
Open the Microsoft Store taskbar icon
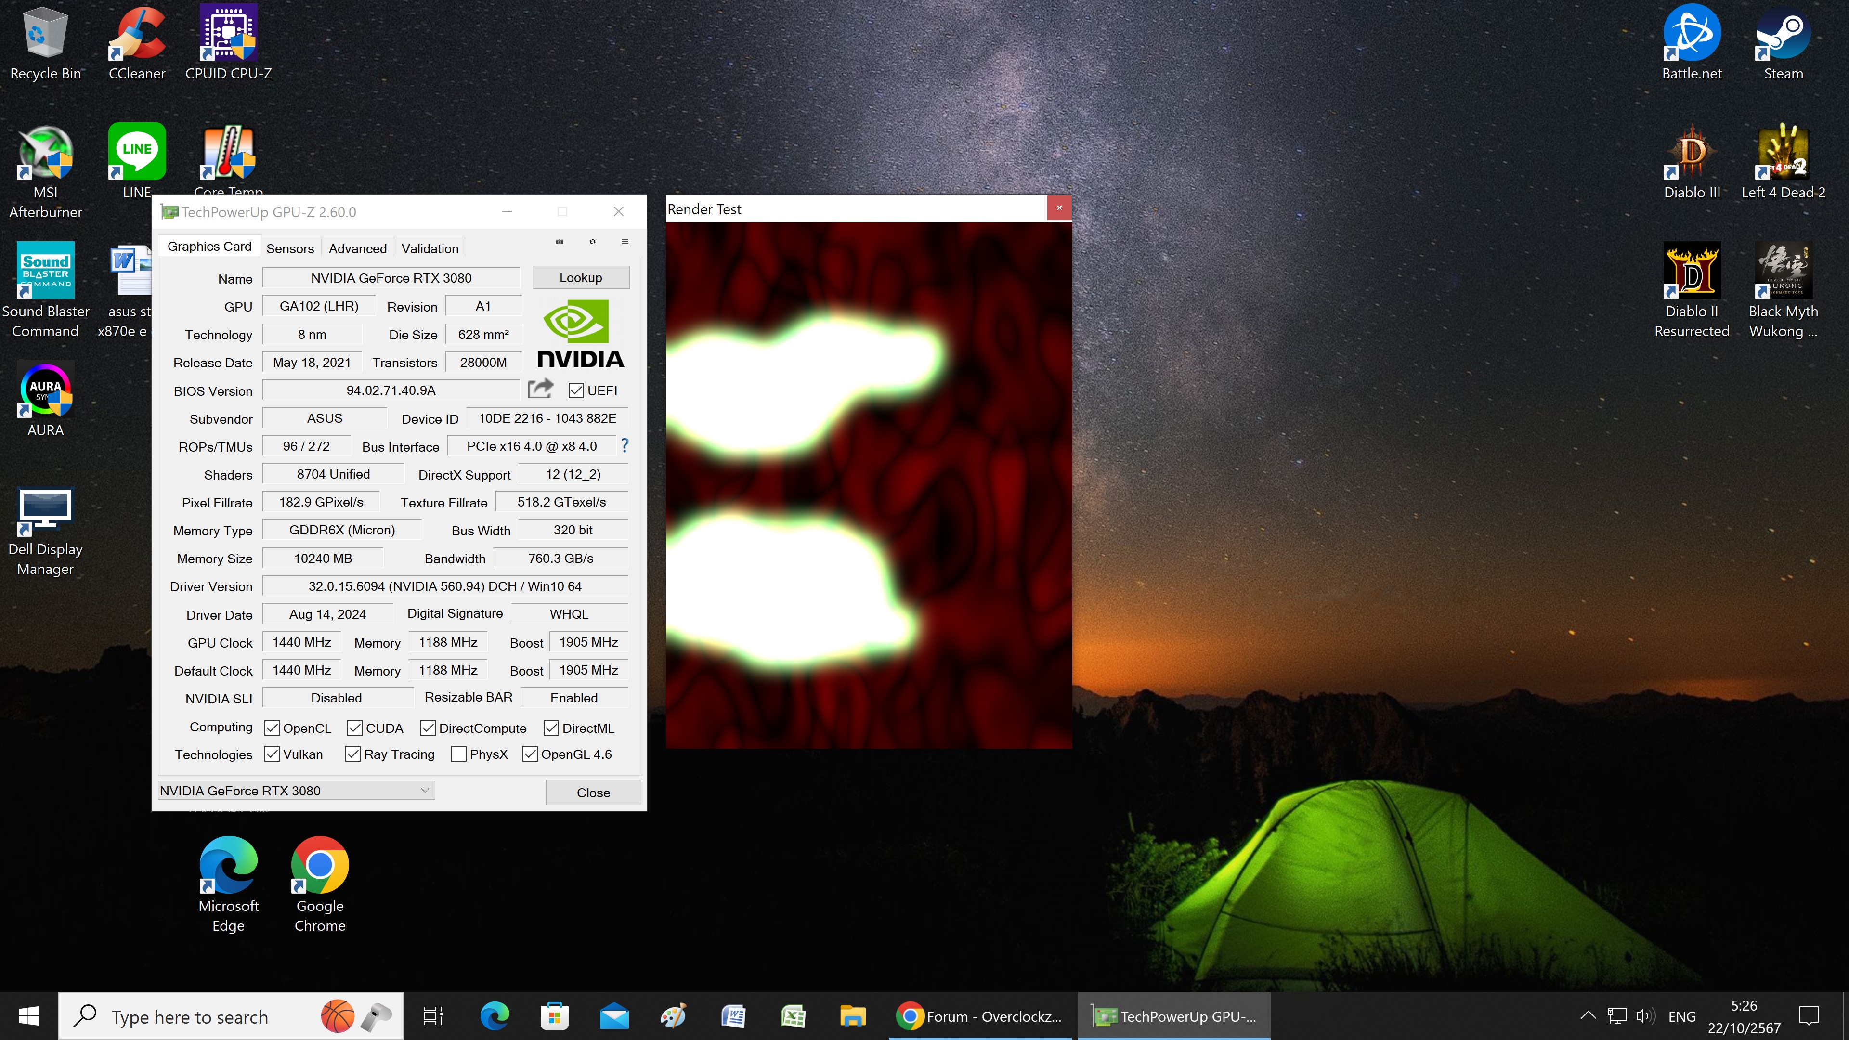coord(554,1016)
